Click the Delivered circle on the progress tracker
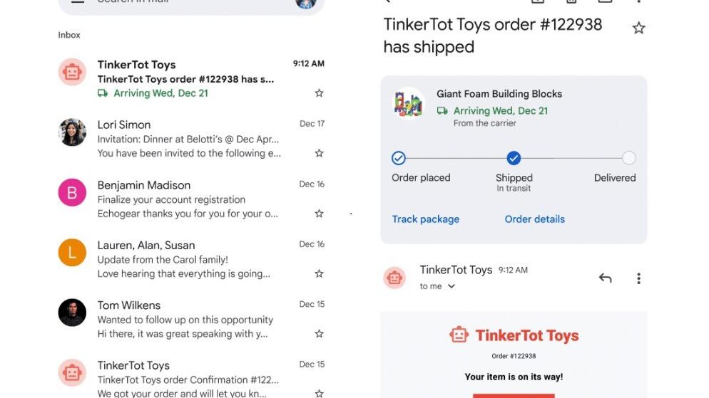The height and width of the screenshot is (398, 709). [628, 158]
